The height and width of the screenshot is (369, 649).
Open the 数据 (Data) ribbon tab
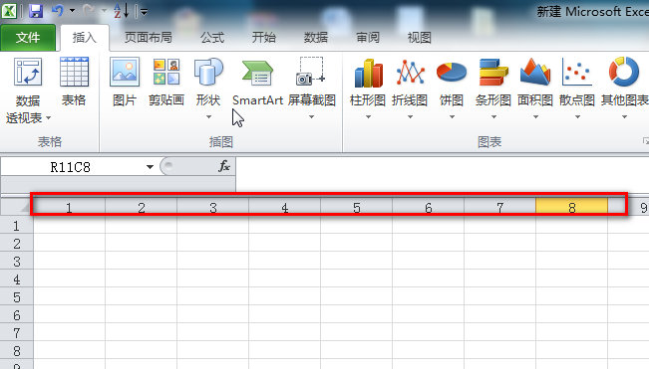pyautogui.click(x=315, y=38)
